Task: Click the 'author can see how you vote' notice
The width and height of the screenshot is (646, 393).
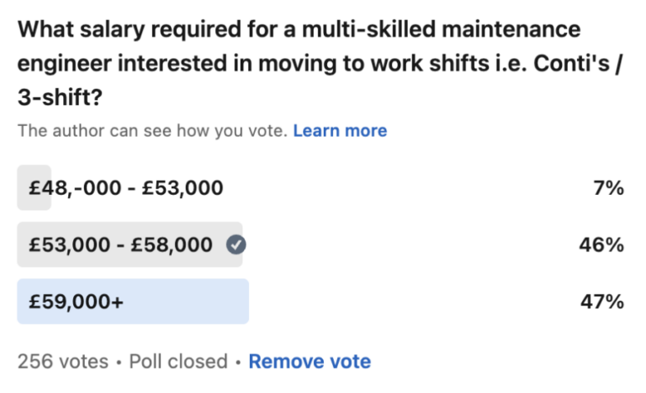Action: pos(152,131)
